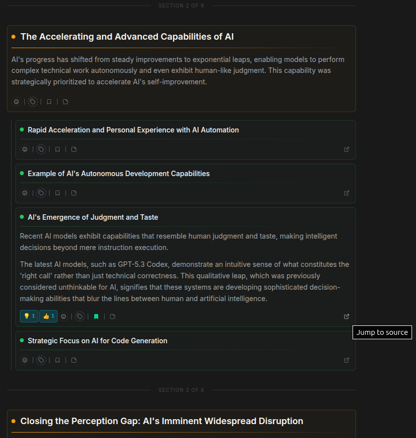The width and height of the screenshot is (416, 438).
Task: Remove the green bookmark on 'AI's Emergence of Judgment'
Action: tap(96, 316)
